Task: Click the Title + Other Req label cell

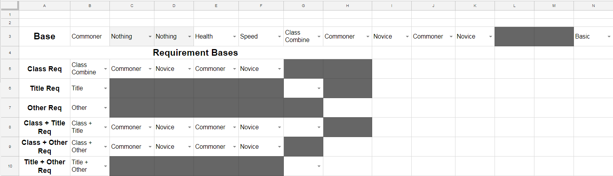Action: click(x=45, y=166)
